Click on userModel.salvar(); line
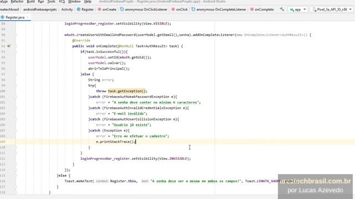 pyautogui.click(x=107, y=63)
